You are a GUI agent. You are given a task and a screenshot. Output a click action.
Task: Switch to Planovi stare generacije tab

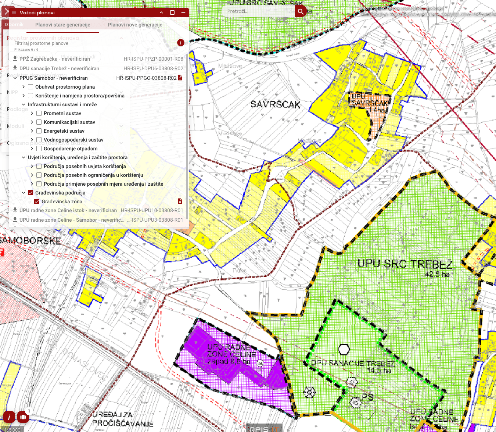(x=63, y=25)
